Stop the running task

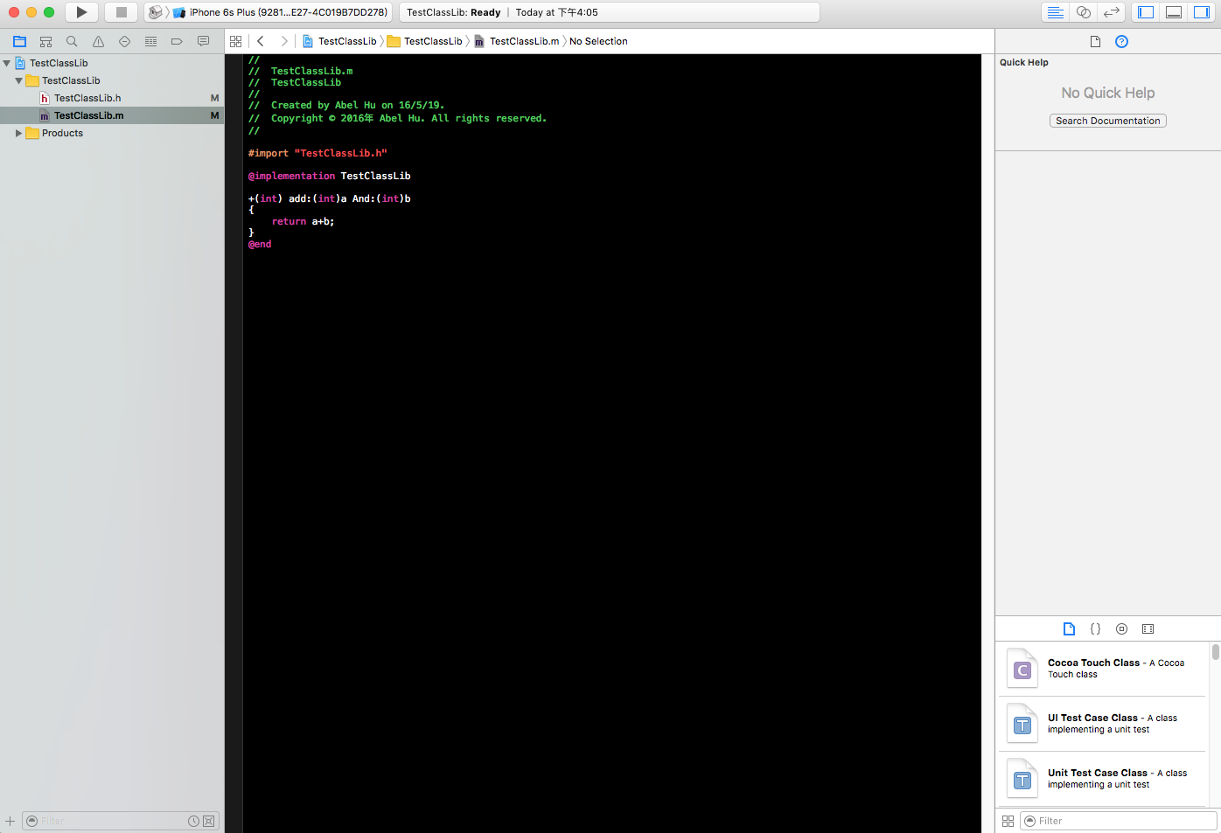(122, 12)
